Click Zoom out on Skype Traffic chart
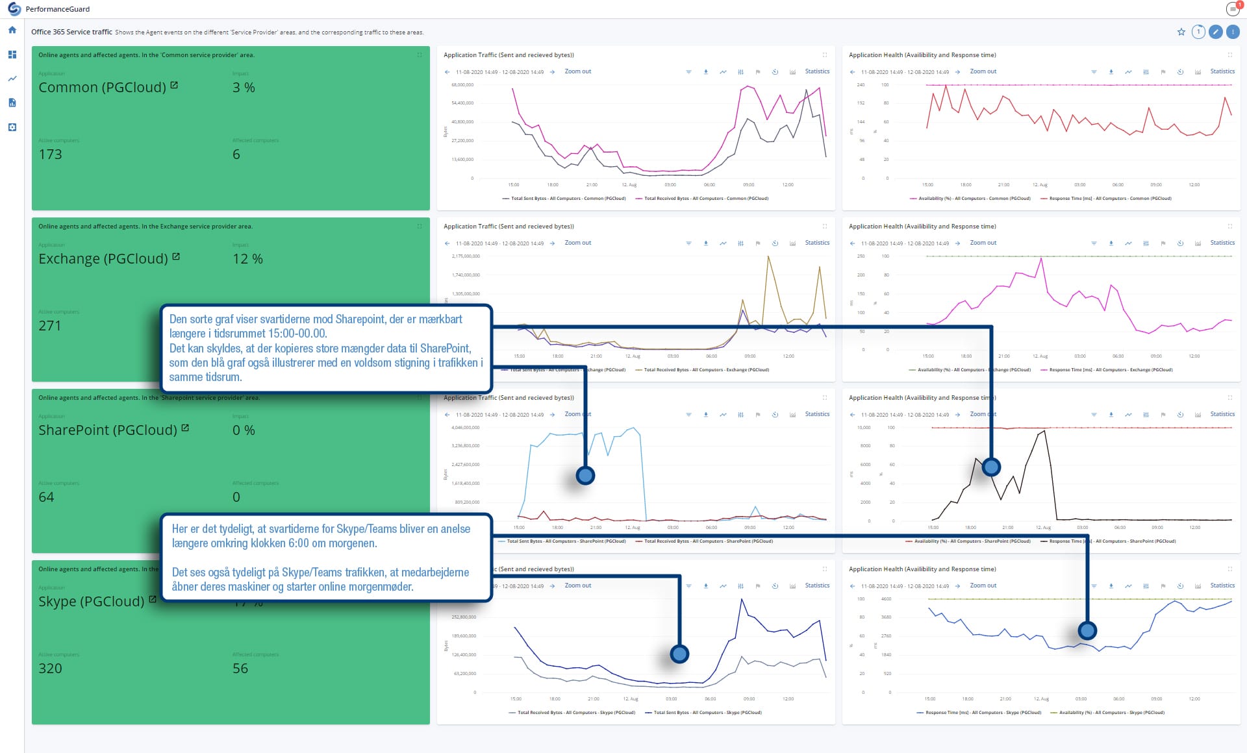The height and width of the screenshot is (753, 1247). 577,586
